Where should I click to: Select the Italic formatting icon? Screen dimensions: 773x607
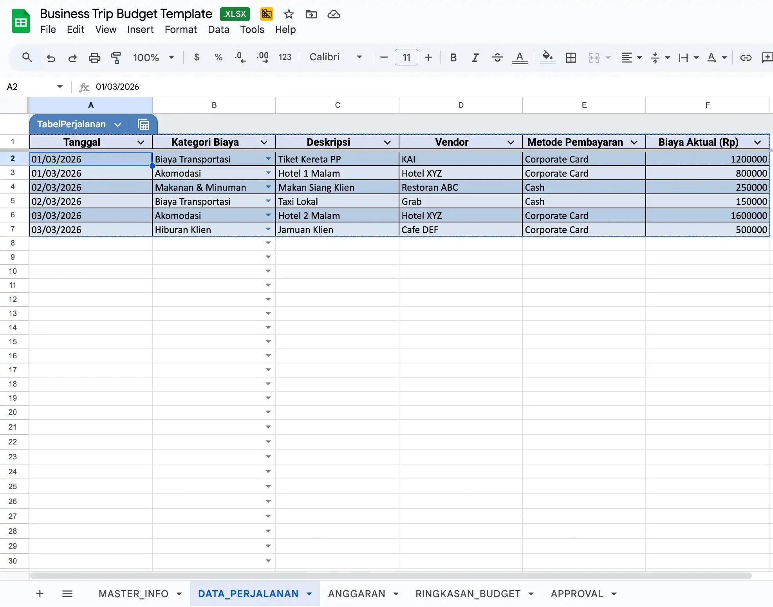tap(475, 57)
